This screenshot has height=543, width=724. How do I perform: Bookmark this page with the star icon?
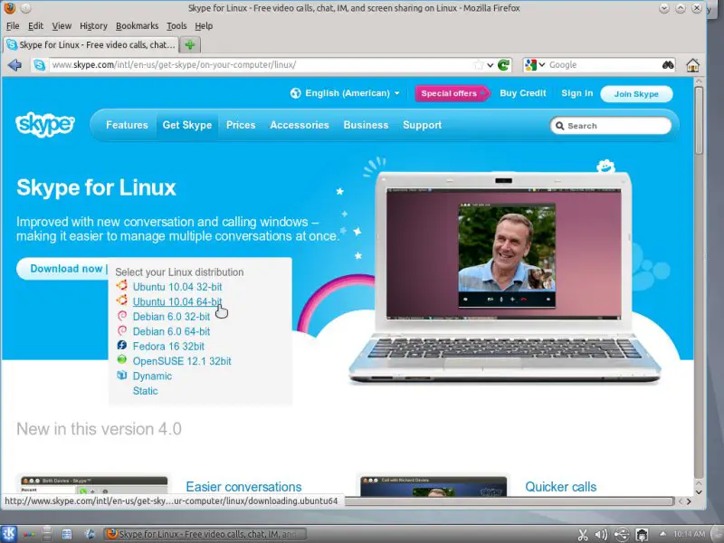[x=479, y=65]
